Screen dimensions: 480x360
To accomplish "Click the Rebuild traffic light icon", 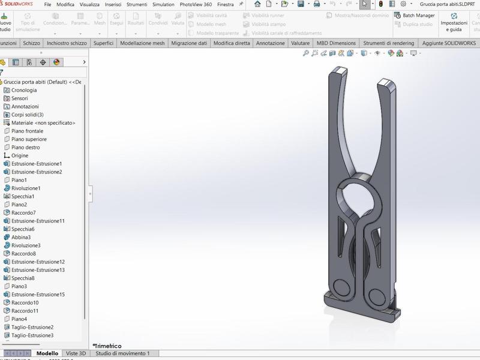I will [380, 4].
